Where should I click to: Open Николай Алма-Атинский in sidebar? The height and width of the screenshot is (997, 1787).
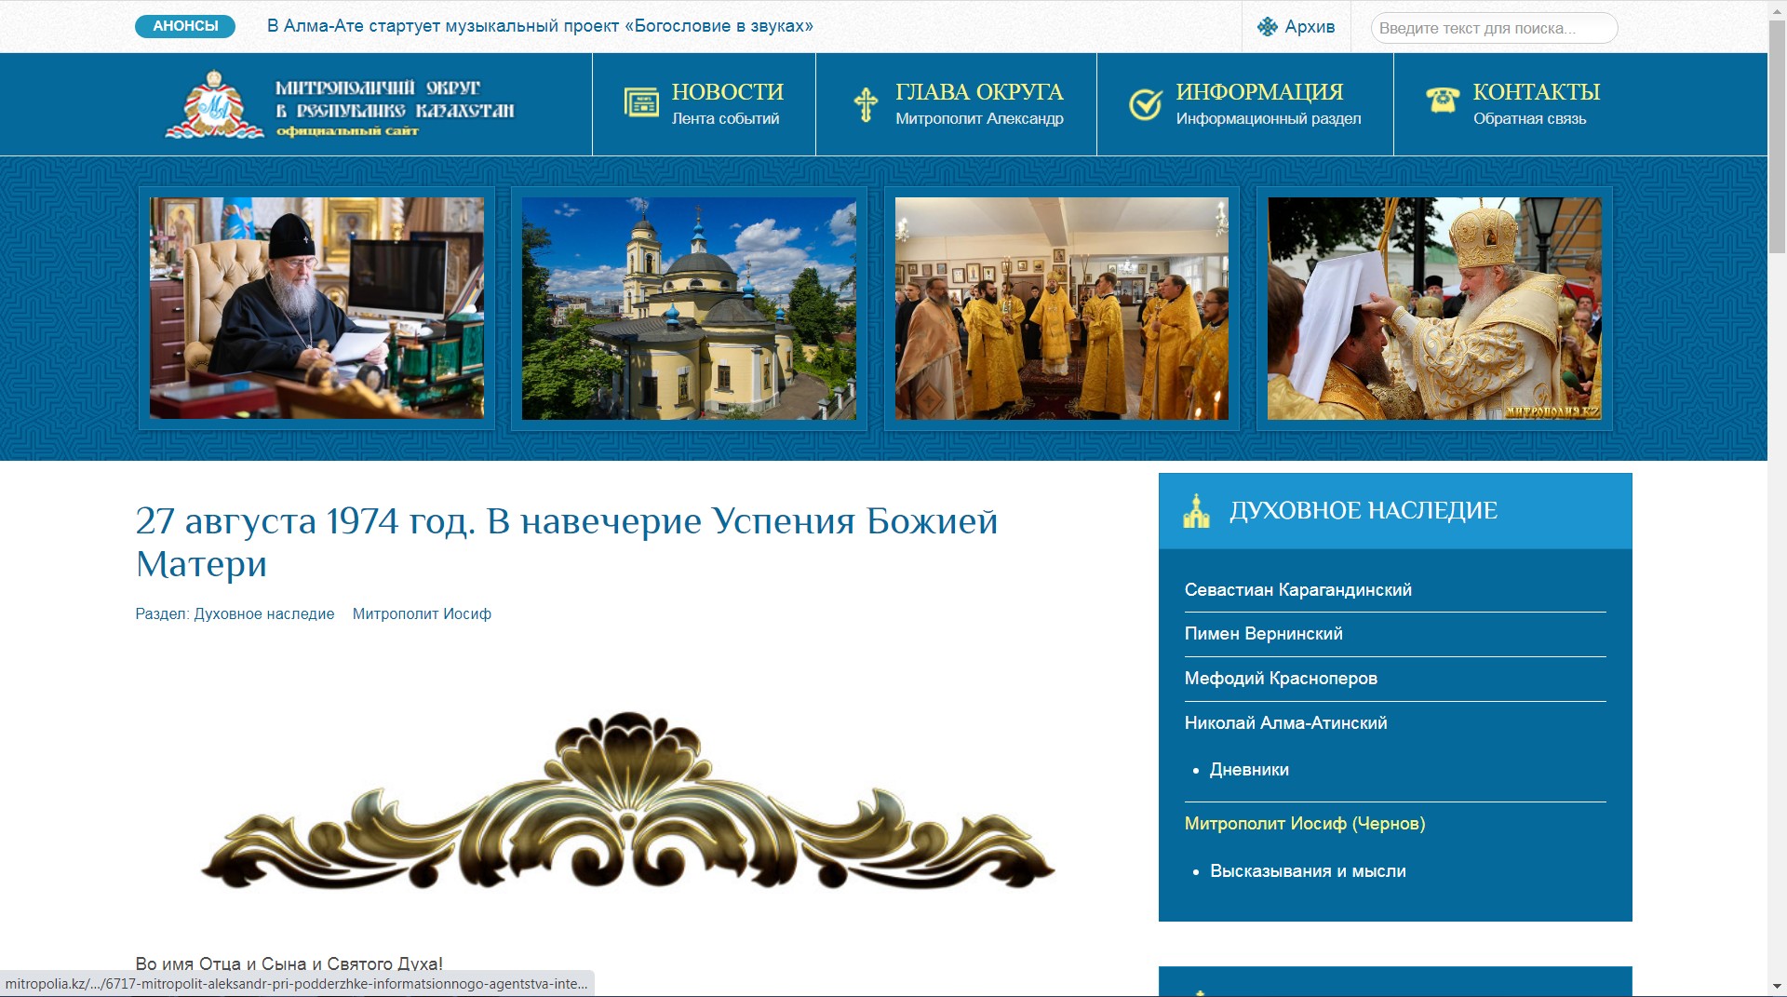(x=1285, y=723)
